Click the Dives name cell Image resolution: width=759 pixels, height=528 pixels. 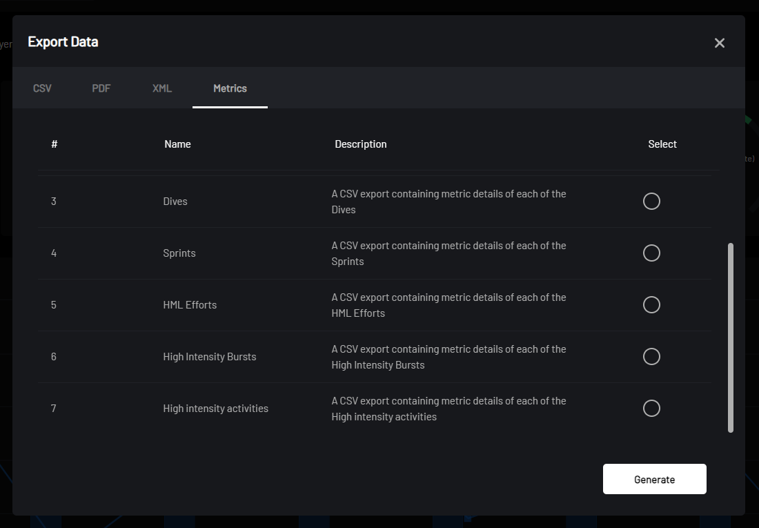[175, 202]
